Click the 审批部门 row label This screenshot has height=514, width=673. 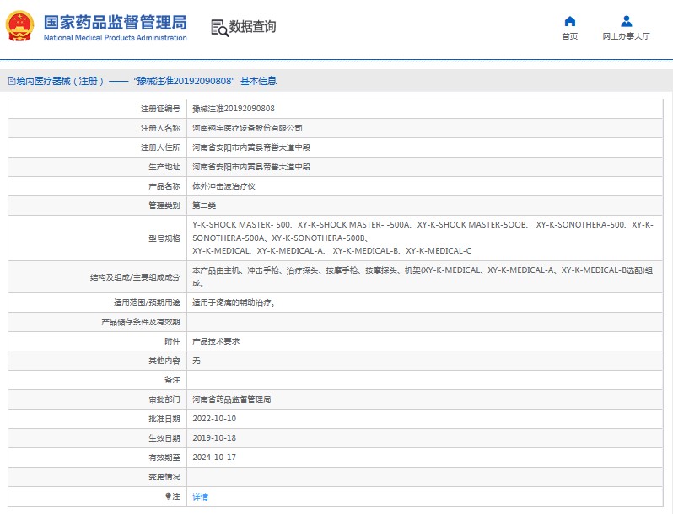click(164, 399)
